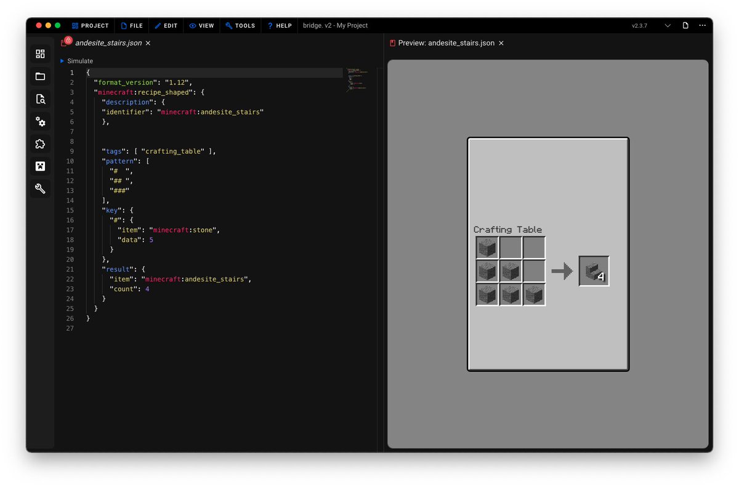Click the "format_version" key on line 2
Viewport: 739px width, 487px height.
[125, 83]
